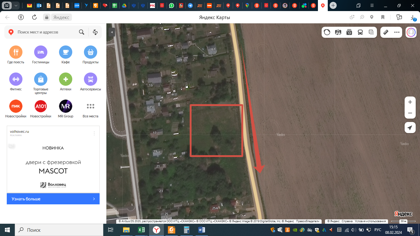This screenshot has height=236, width=420.
Task: Toggle the traffic layer round icon
Action: coord(327,32)
